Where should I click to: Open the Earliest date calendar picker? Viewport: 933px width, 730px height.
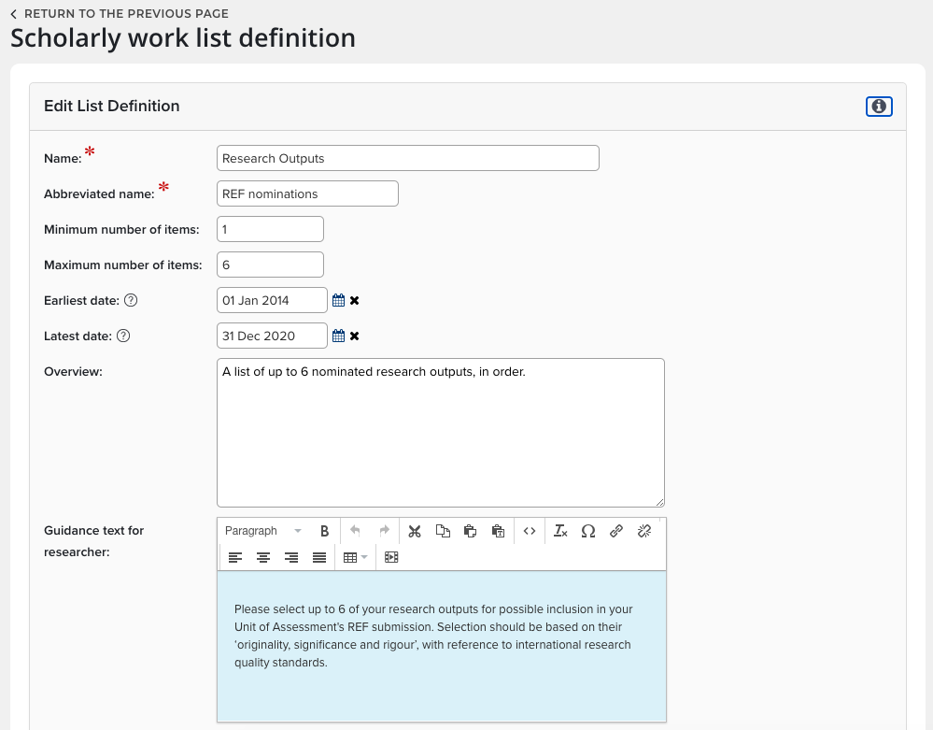339,301
